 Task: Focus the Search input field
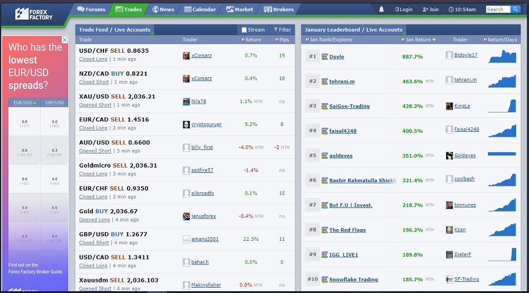(498, 9)
